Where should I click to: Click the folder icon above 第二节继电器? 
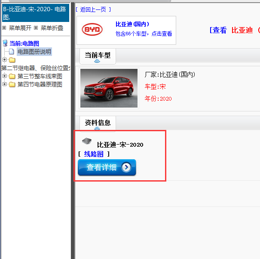pos(12,60)
